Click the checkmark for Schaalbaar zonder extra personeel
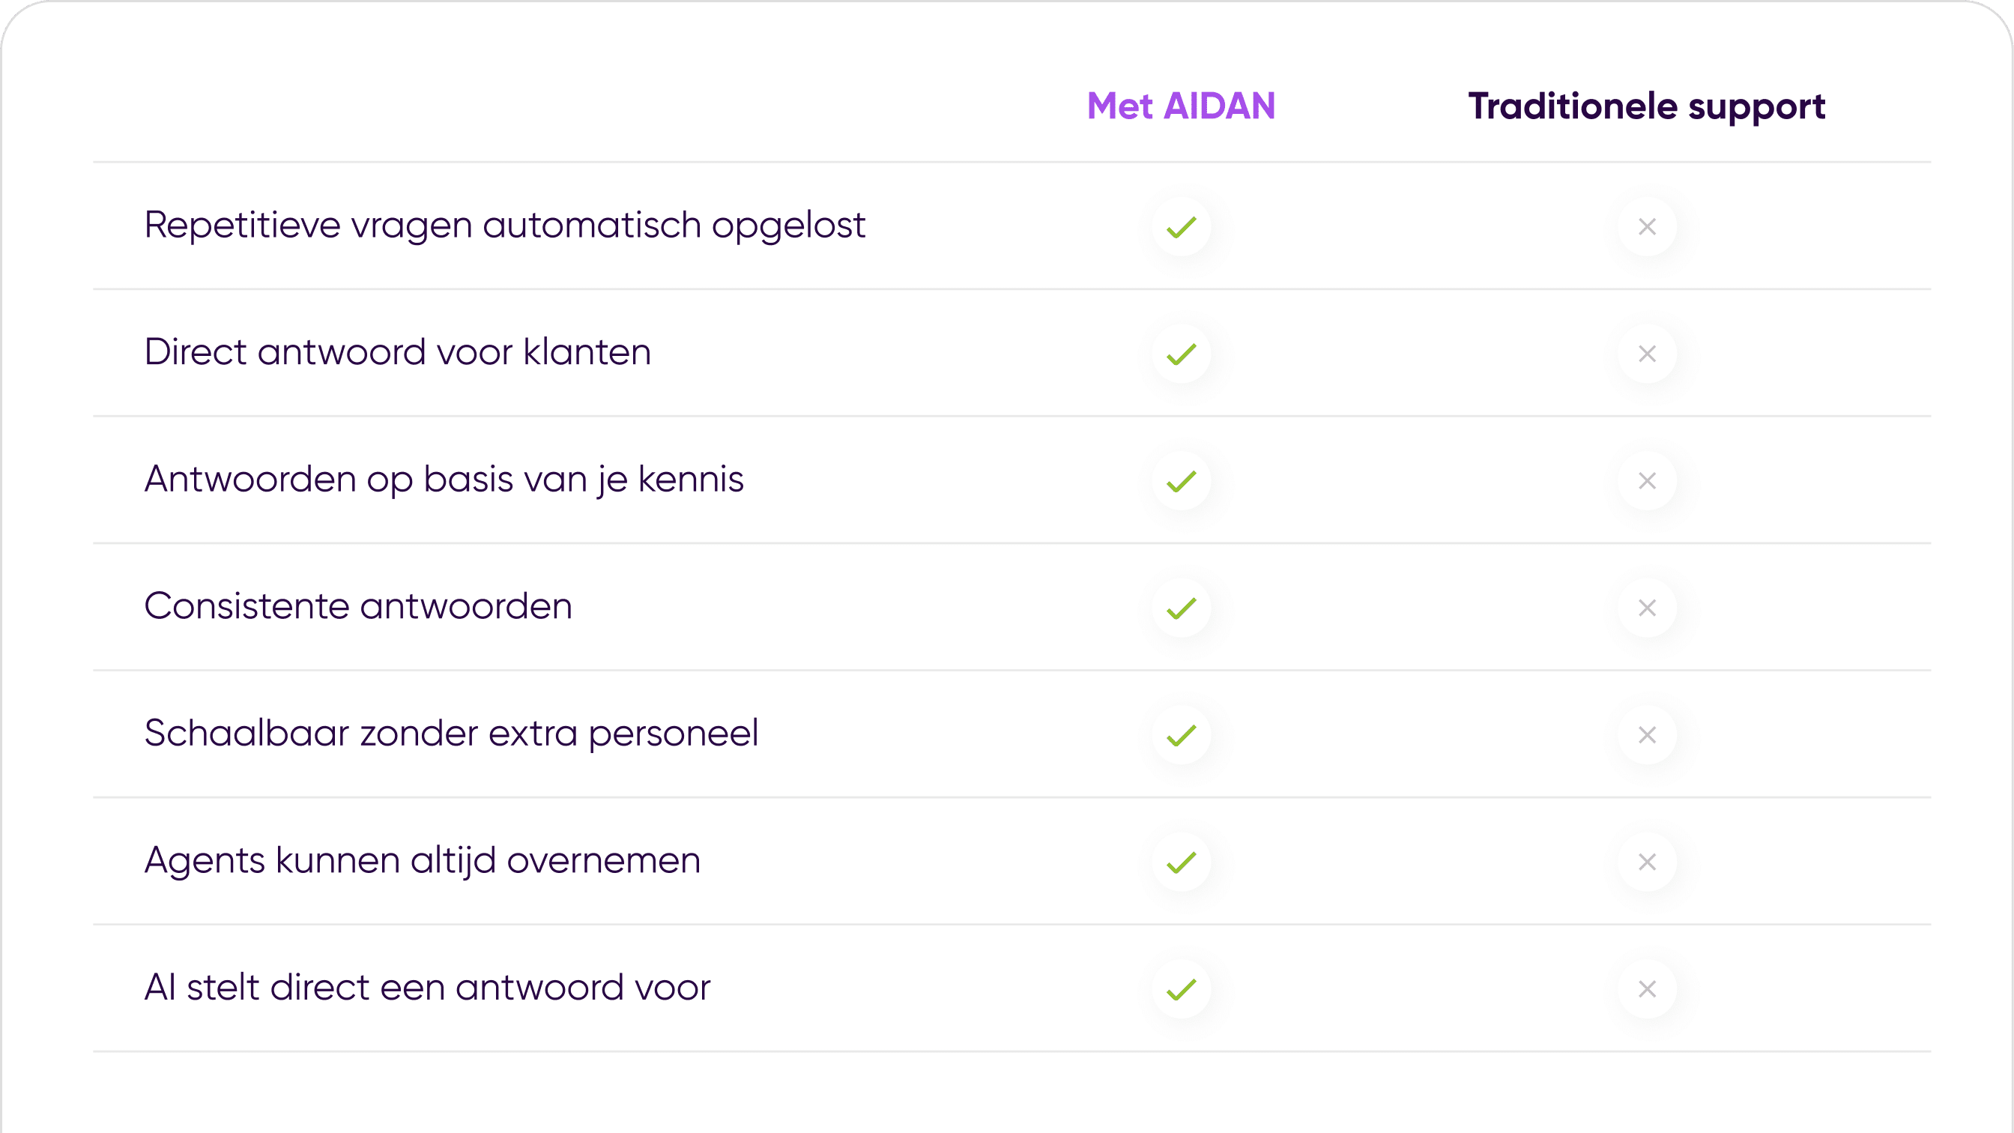The height and width of the screenshot is (1133, 2014). coord(1182,735)
